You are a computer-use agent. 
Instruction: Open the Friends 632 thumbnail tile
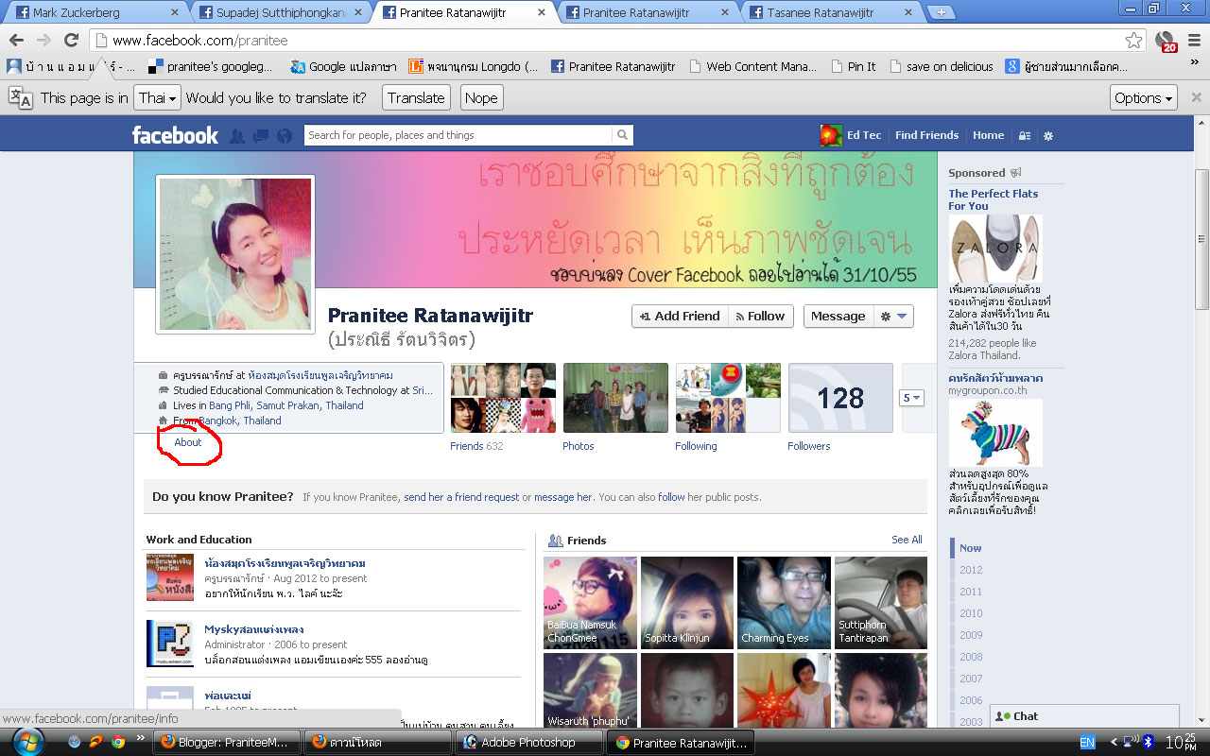[x=503, y=398]
